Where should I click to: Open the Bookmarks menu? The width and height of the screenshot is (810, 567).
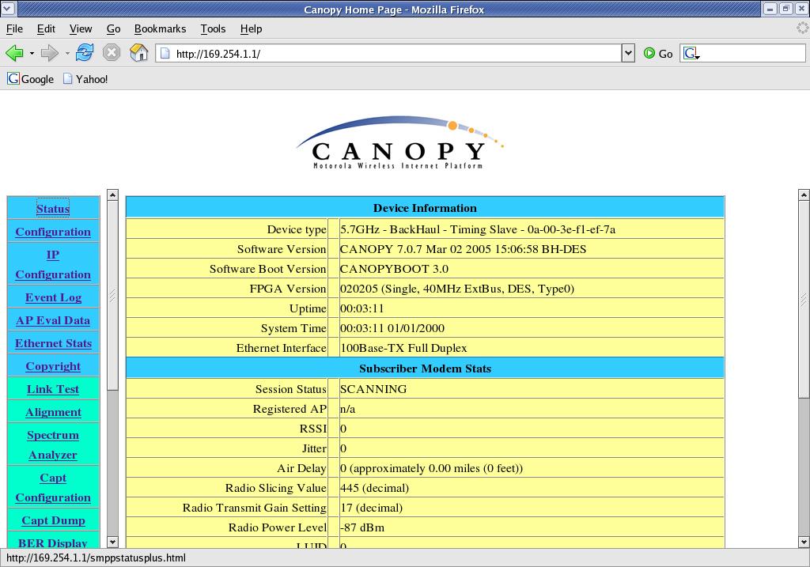click(x=160, y=28)
